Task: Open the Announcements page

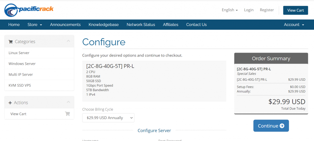Action: coord(65,24)
